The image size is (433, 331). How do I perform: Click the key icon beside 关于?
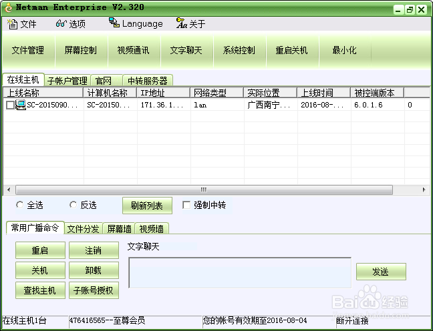click(x=182, y=23)
